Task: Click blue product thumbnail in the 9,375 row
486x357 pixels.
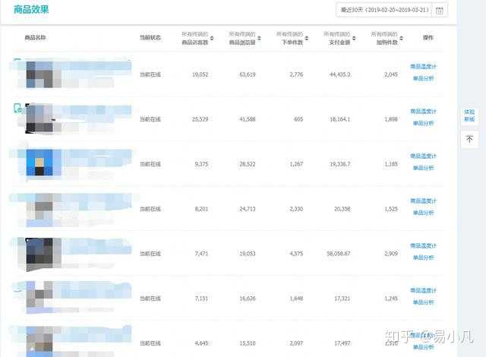Action: pos(39,163)
